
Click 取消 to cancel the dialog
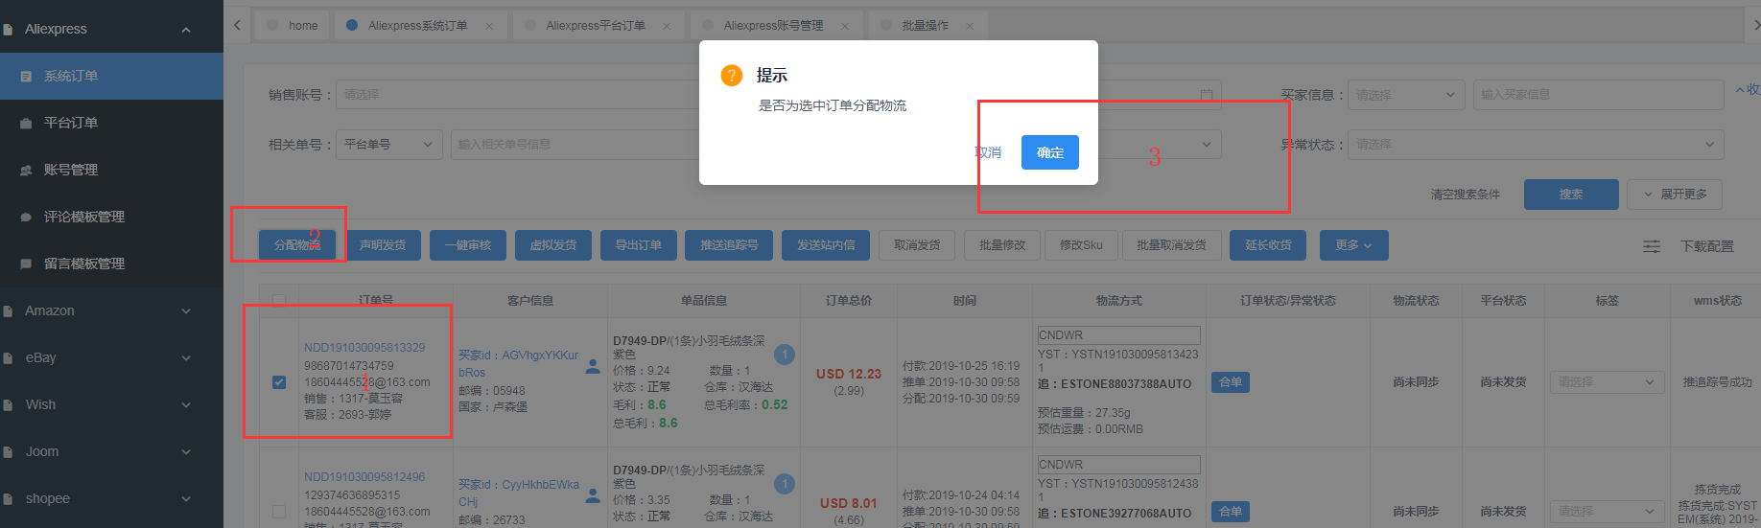pos(988,152)
